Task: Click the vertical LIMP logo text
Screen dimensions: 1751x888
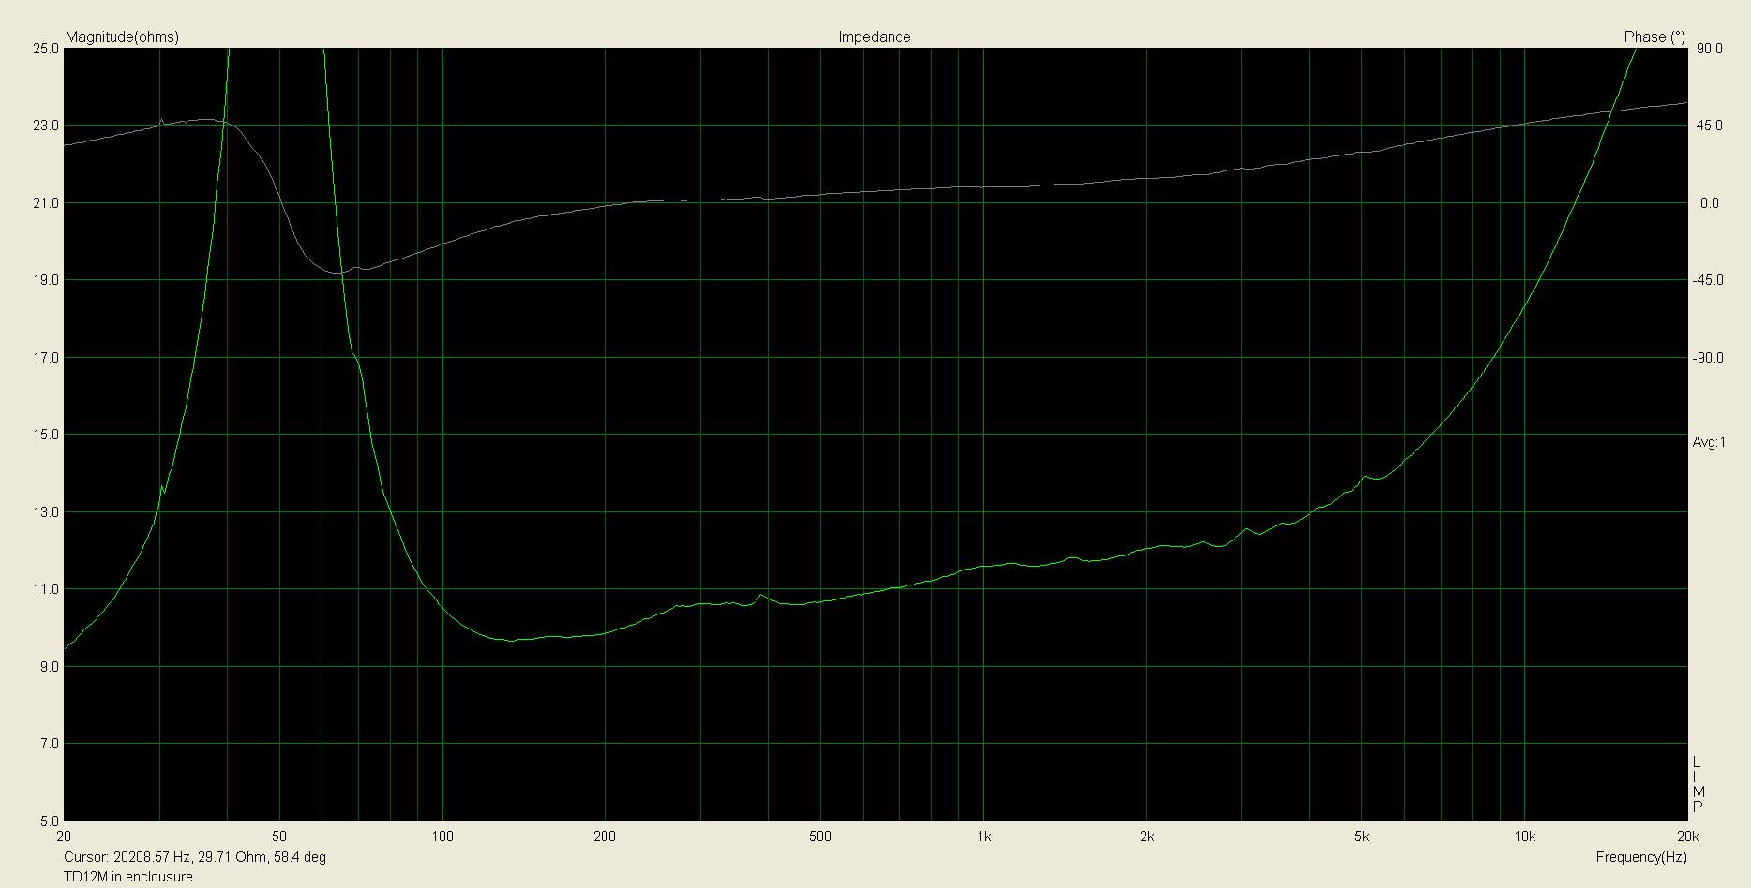Action: pyautogui.click(x=1698, y=787)
